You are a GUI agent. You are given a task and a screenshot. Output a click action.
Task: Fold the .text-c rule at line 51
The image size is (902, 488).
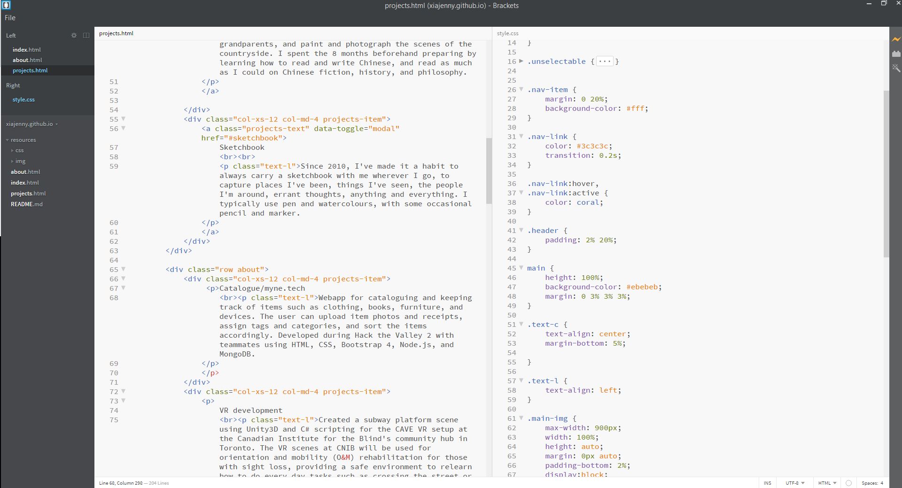point(521,324)
